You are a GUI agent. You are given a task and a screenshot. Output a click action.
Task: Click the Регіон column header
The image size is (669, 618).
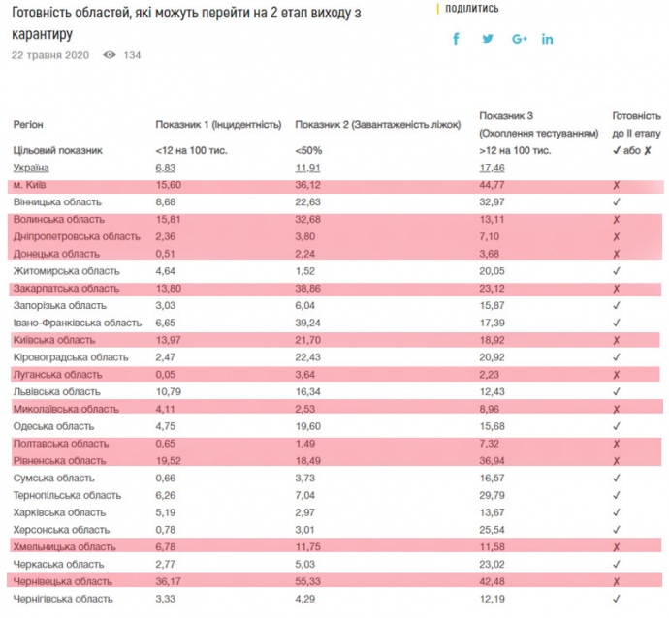pos(28,125)
